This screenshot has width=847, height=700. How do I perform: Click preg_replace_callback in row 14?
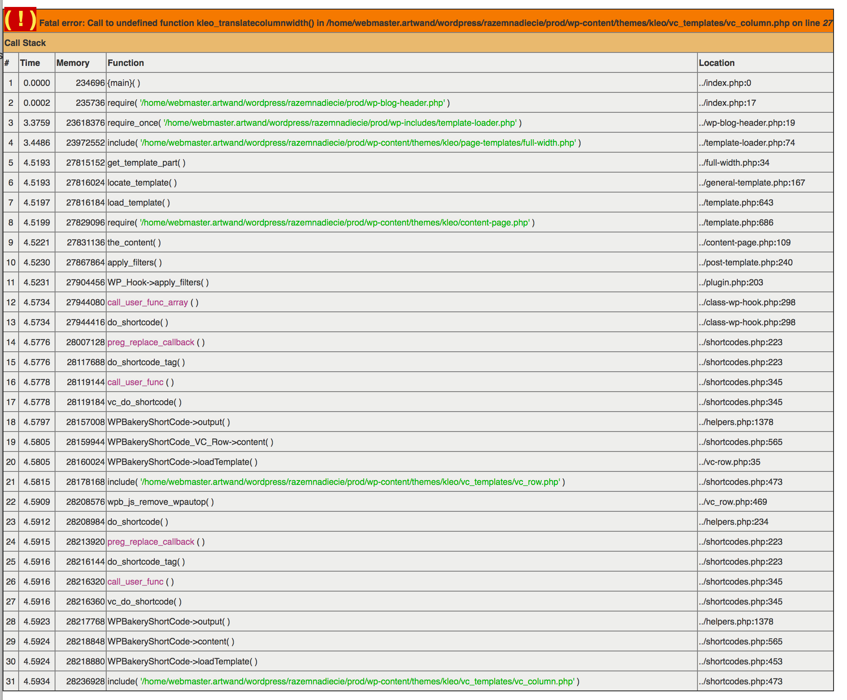(x=150, y=342)
